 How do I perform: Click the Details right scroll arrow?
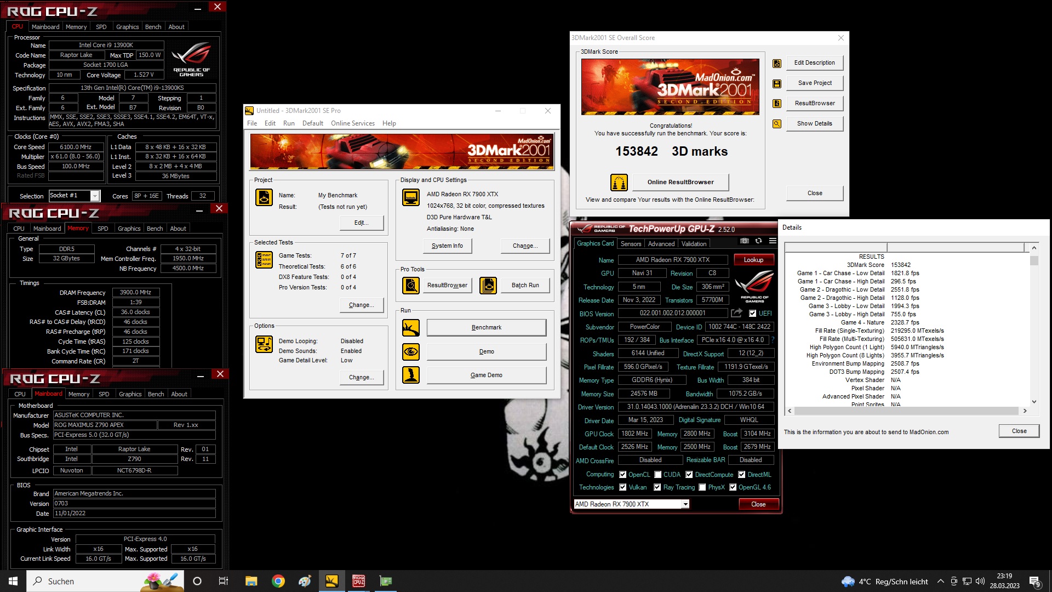(x=1025, y=411)
